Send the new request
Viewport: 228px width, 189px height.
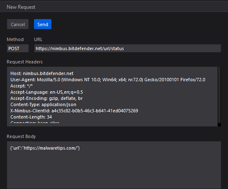click(43, 24)
